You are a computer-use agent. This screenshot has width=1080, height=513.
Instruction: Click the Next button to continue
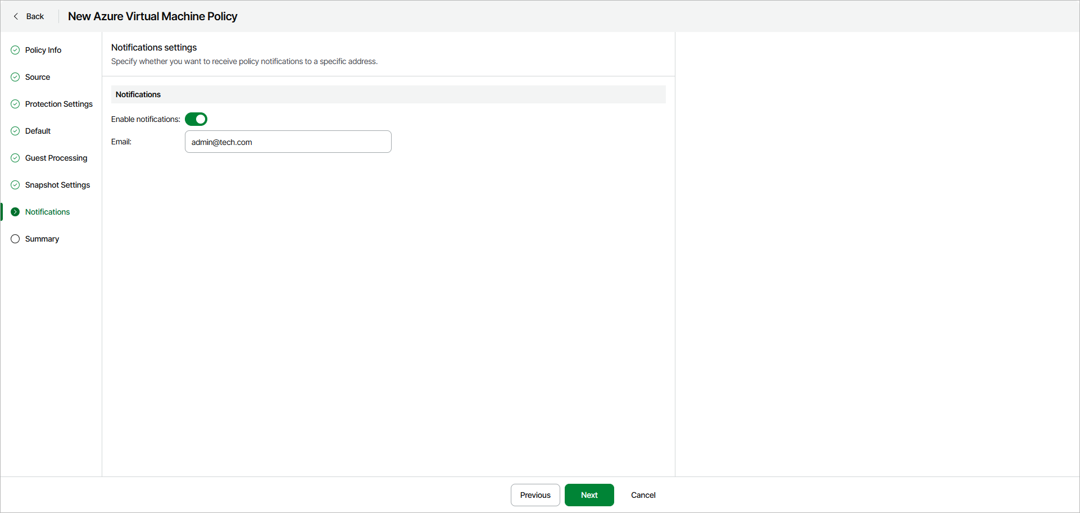(589, 495)
